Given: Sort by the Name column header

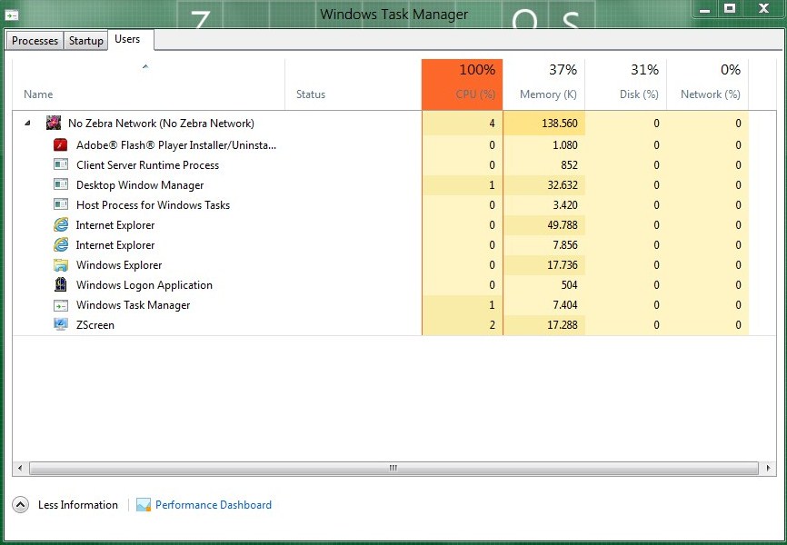Looking at the screenshot, I should (x=148, y=84).
